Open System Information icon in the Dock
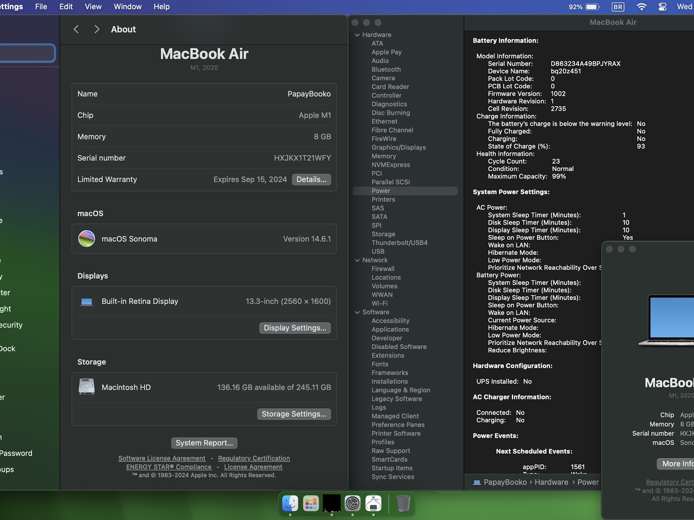This screenshot has width=694, height=520. coord(373,503)
